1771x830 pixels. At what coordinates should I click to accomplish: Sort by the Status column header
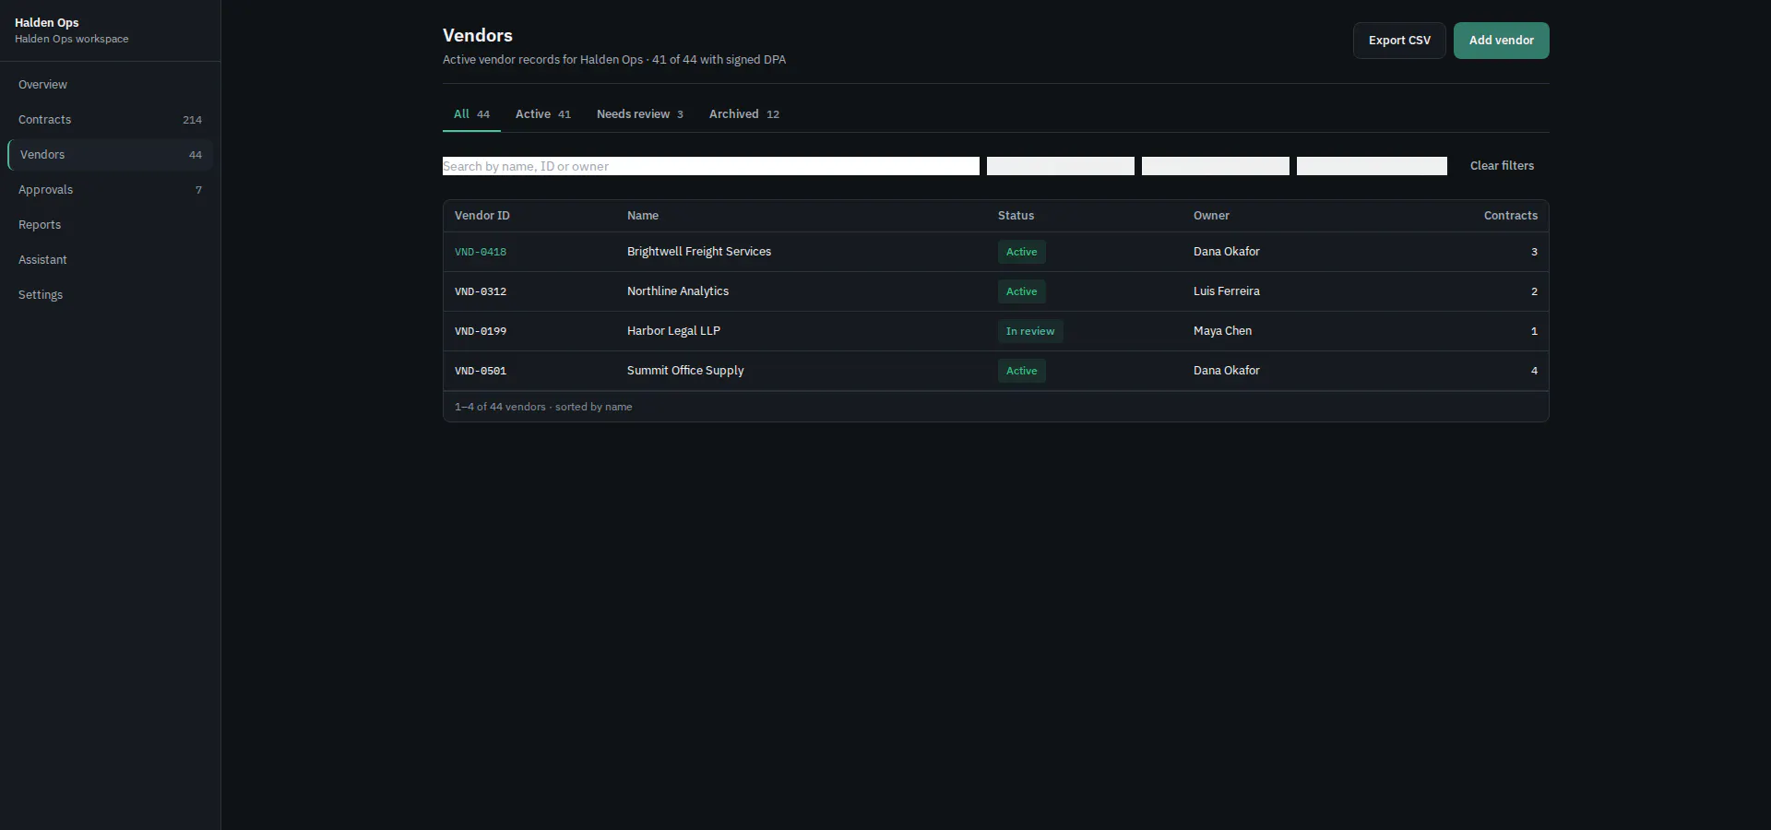1016,216
